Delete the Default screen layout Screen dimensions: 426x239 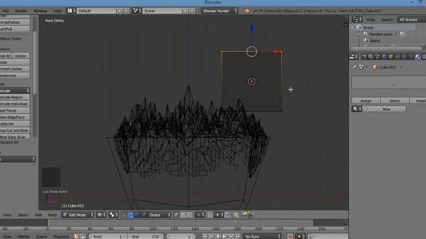coord(126,11)
